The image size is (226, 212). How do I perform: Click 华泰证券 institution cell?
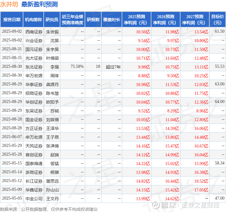tap(34, 84)
